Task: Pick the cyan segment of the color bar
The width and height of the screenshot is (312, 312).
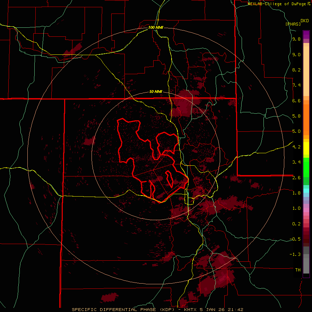Action: (x=306, y=191)
